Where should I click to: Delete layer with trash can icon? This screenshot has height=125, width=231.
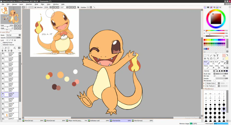click(x=11, y=51)
